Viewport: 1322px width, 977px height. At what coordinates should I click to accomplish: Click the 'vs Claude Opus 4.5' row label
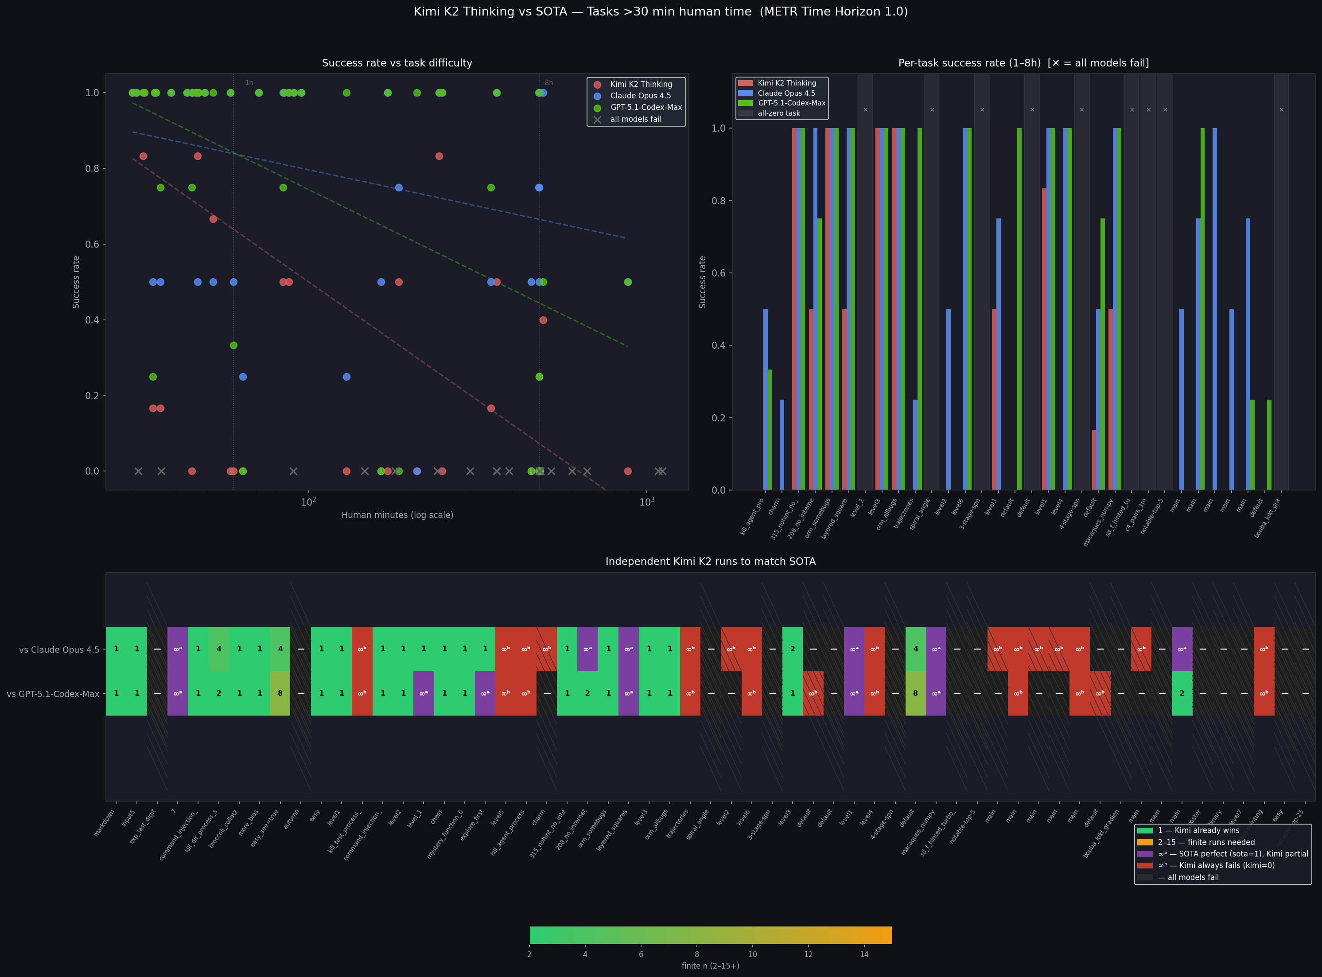[x=59, y=650]
